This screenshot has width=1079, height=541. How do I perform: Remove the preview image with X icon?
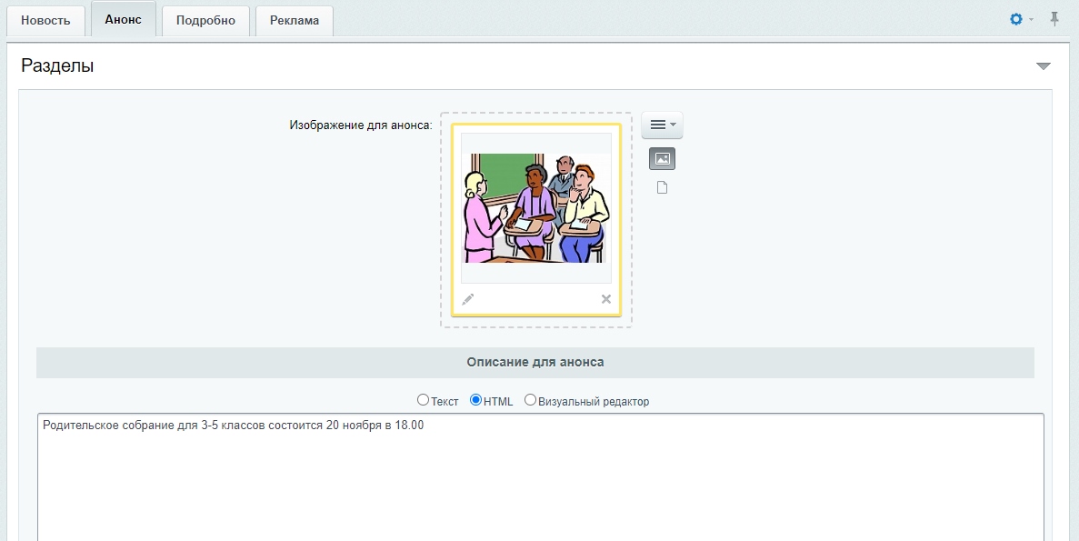(x=606, y=299)
